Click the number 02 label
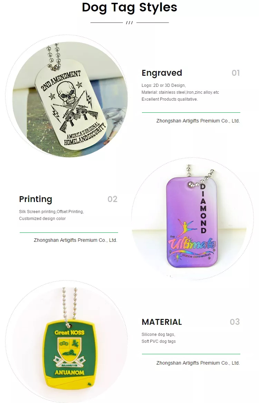This screenshot has width=259, height=403. tap(113, 199)
